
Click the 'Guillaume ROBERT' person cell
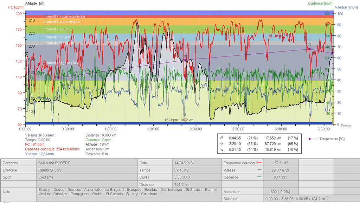point(87,163)
